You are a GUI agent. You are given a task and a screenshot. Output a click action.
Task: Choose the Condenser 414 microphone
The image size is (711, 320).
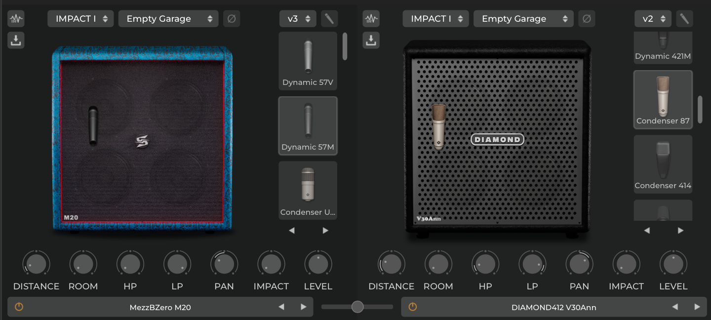663,164
